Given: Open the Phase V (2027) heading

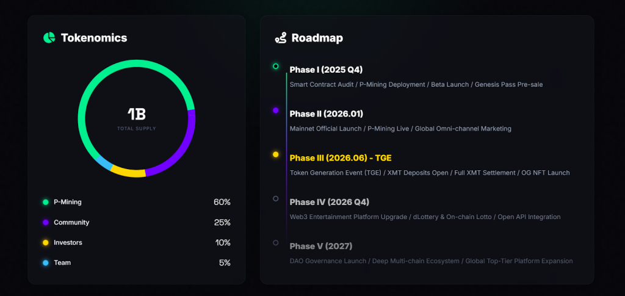Looking at the screenshot, I should (x=321, y=246).
